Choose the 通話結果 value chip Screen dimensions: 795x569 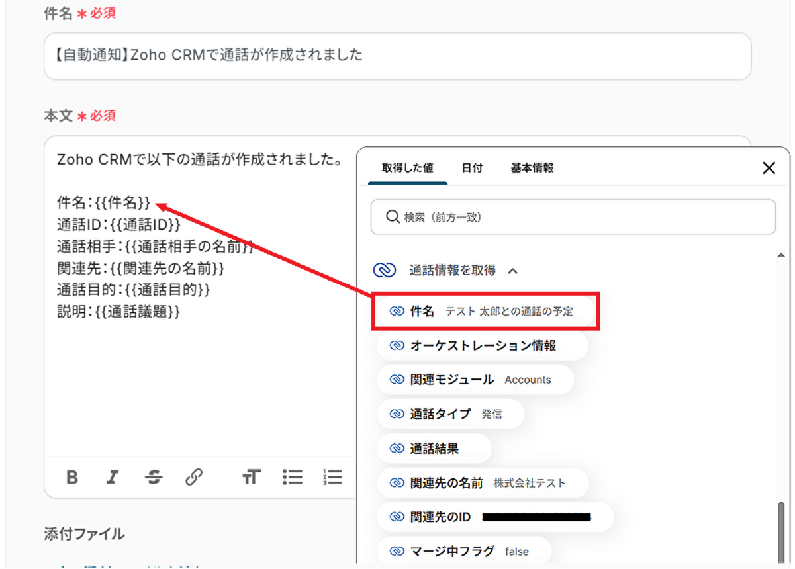pos(434,449)
